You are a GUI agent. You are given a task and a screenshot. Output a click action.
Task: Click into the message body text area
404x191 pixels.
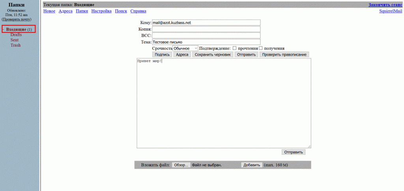tap(224, 103)
